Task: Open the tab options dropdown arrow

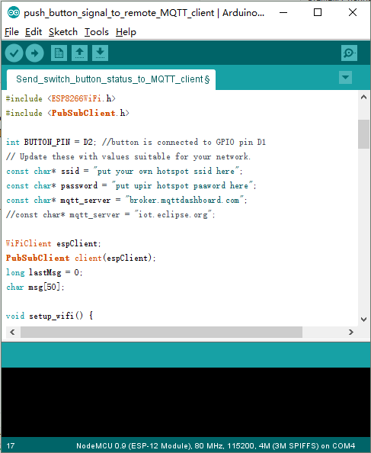Action: (x=345, y=78)
